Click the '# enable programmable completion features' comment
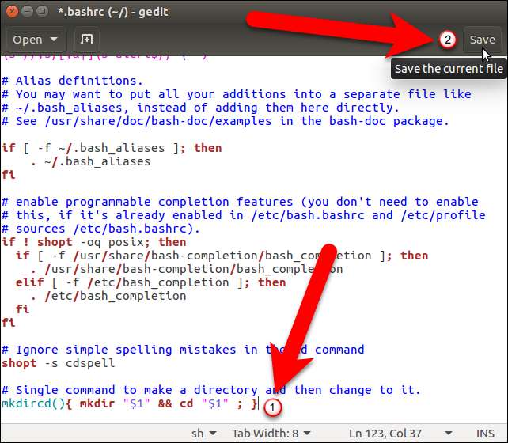The height and width of the screenshot is (443, 508). click(x=240, y=202)
